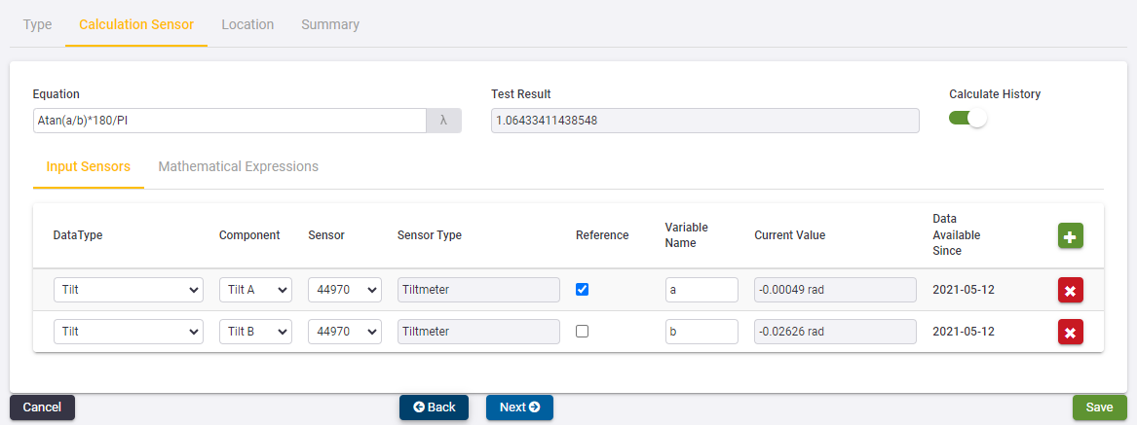Click the current value -0.00049 rad
The image size is (1137, 425).
click(x=835, y=290)
